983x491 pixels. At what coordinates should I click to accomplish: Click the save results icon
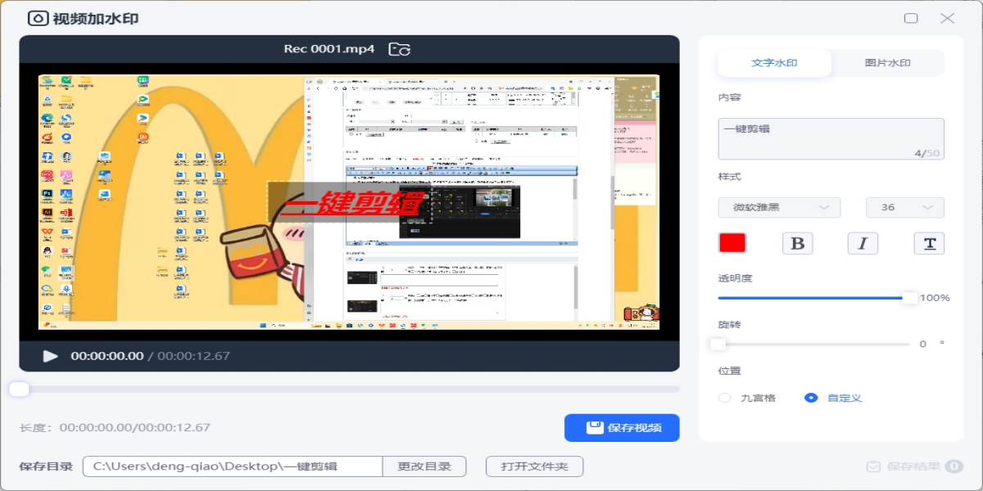[x=874, y=466]
